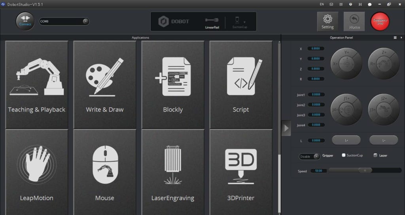The image size is (405, 215).
Task: Open the Gripper Disable dropdown
Action: [x=309, y=156]
